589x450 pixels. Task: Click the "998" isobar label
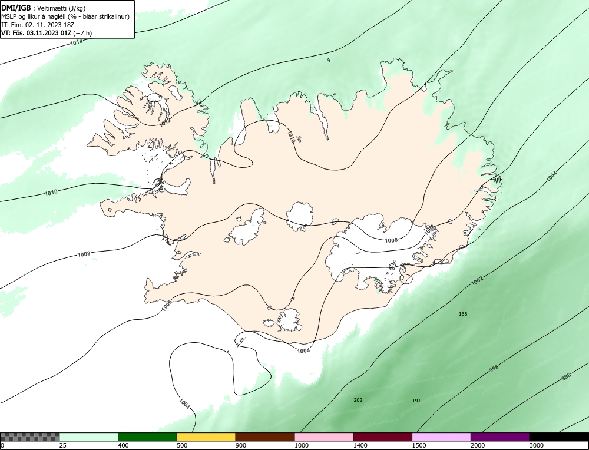click(x=494, y=368)
